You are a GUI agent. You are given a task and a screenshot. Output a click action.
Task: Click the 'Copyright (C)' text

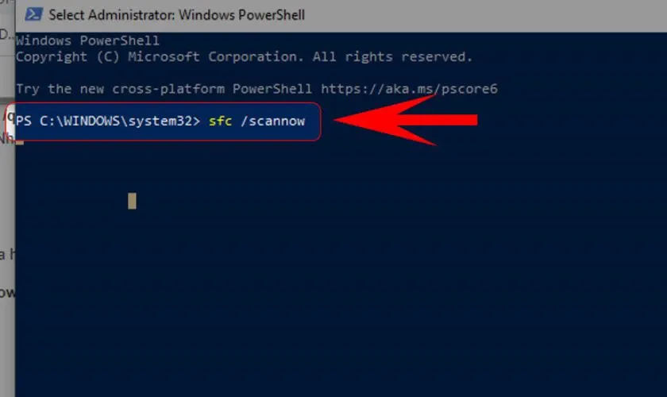point(64,57)
